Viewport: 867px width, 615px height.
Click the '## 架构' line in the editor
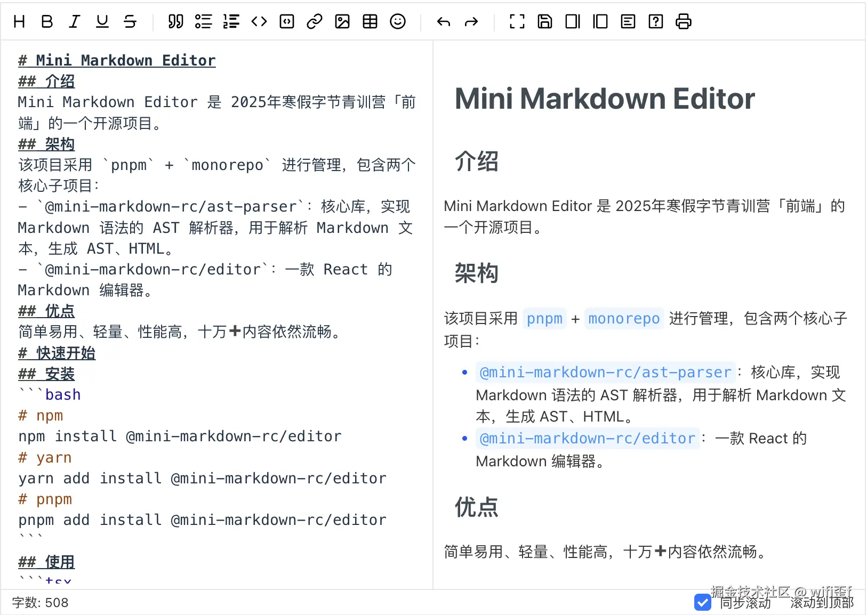pos(46,144)
